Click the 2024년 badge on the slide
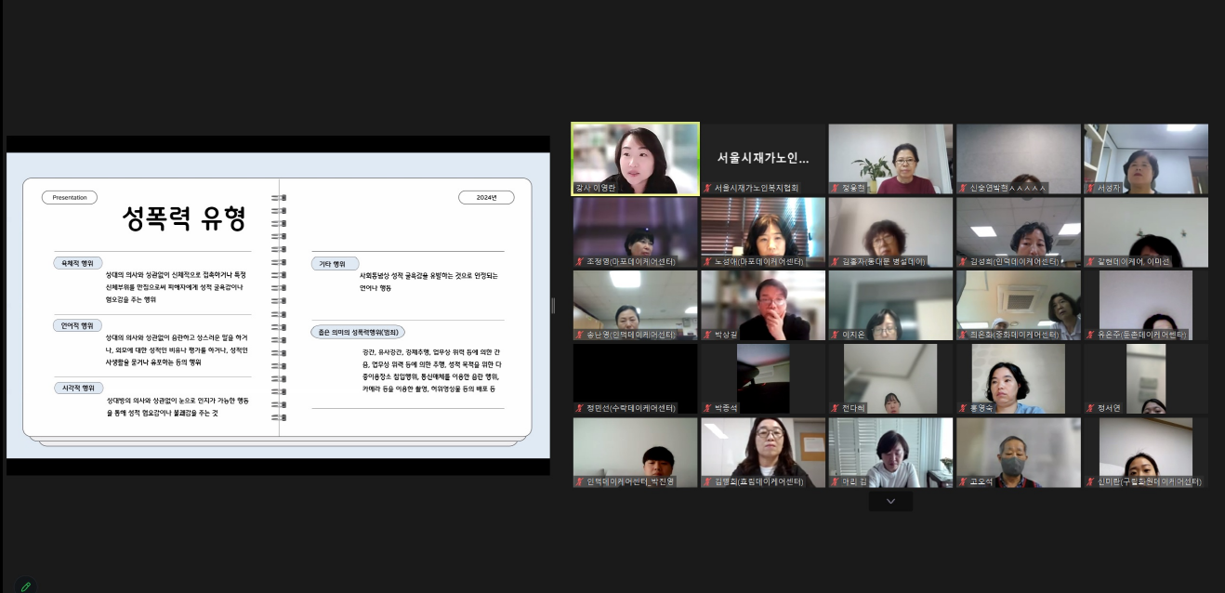 tap(486, 197)
